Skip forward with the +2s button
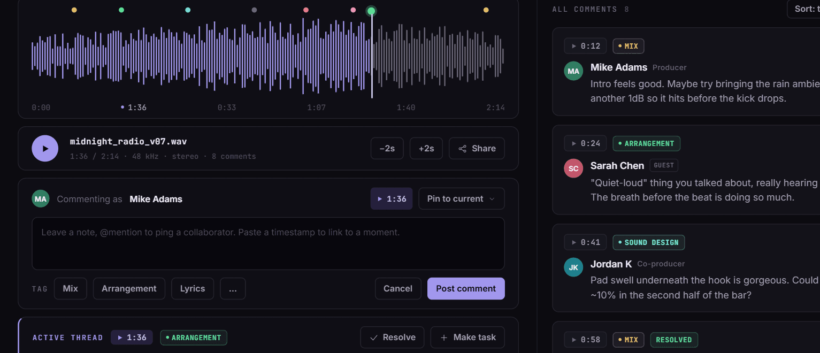This screenshot has height=353, width=820. [426, 148]
